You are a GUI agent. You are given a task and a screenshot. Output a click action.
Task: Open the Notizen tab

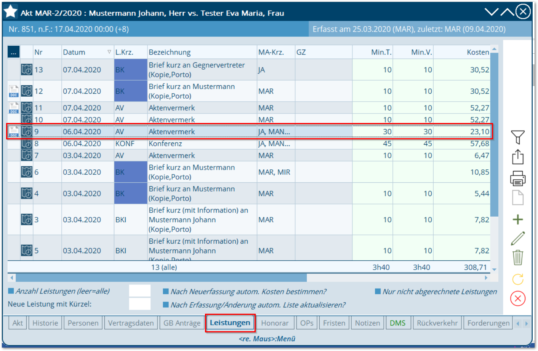pos(368,323)
